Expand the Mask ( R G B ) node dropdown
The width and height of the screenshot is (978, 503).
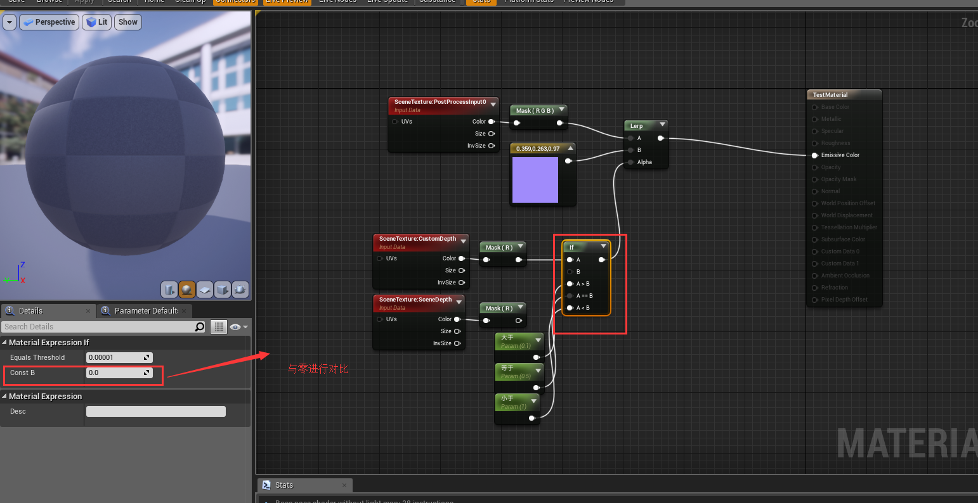pyautogui.click(x=561, y=110)
